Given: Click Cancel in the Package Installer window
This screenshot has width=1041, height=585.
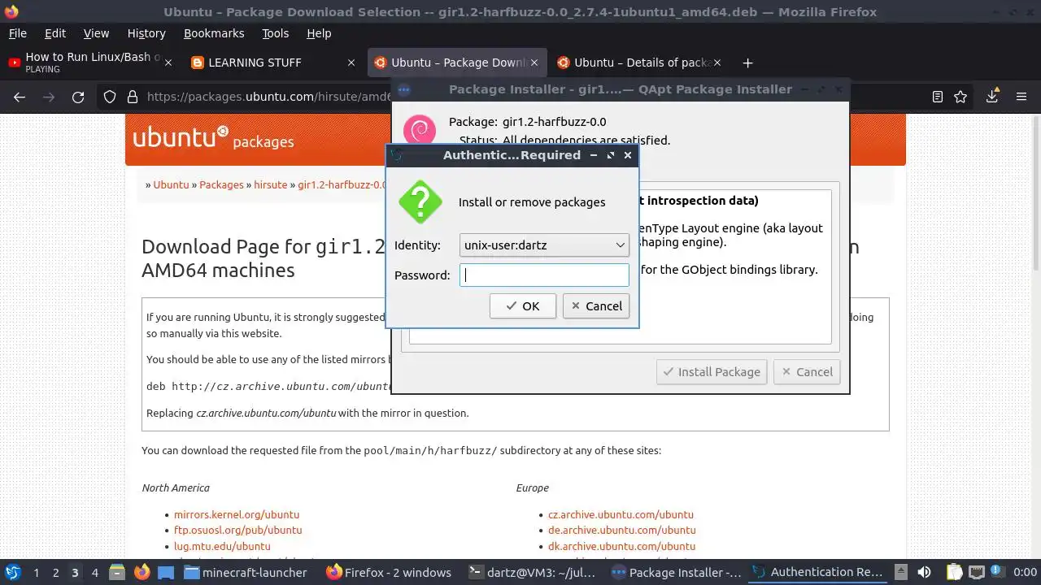Looking at the screenshot, I should coord(807,371).
